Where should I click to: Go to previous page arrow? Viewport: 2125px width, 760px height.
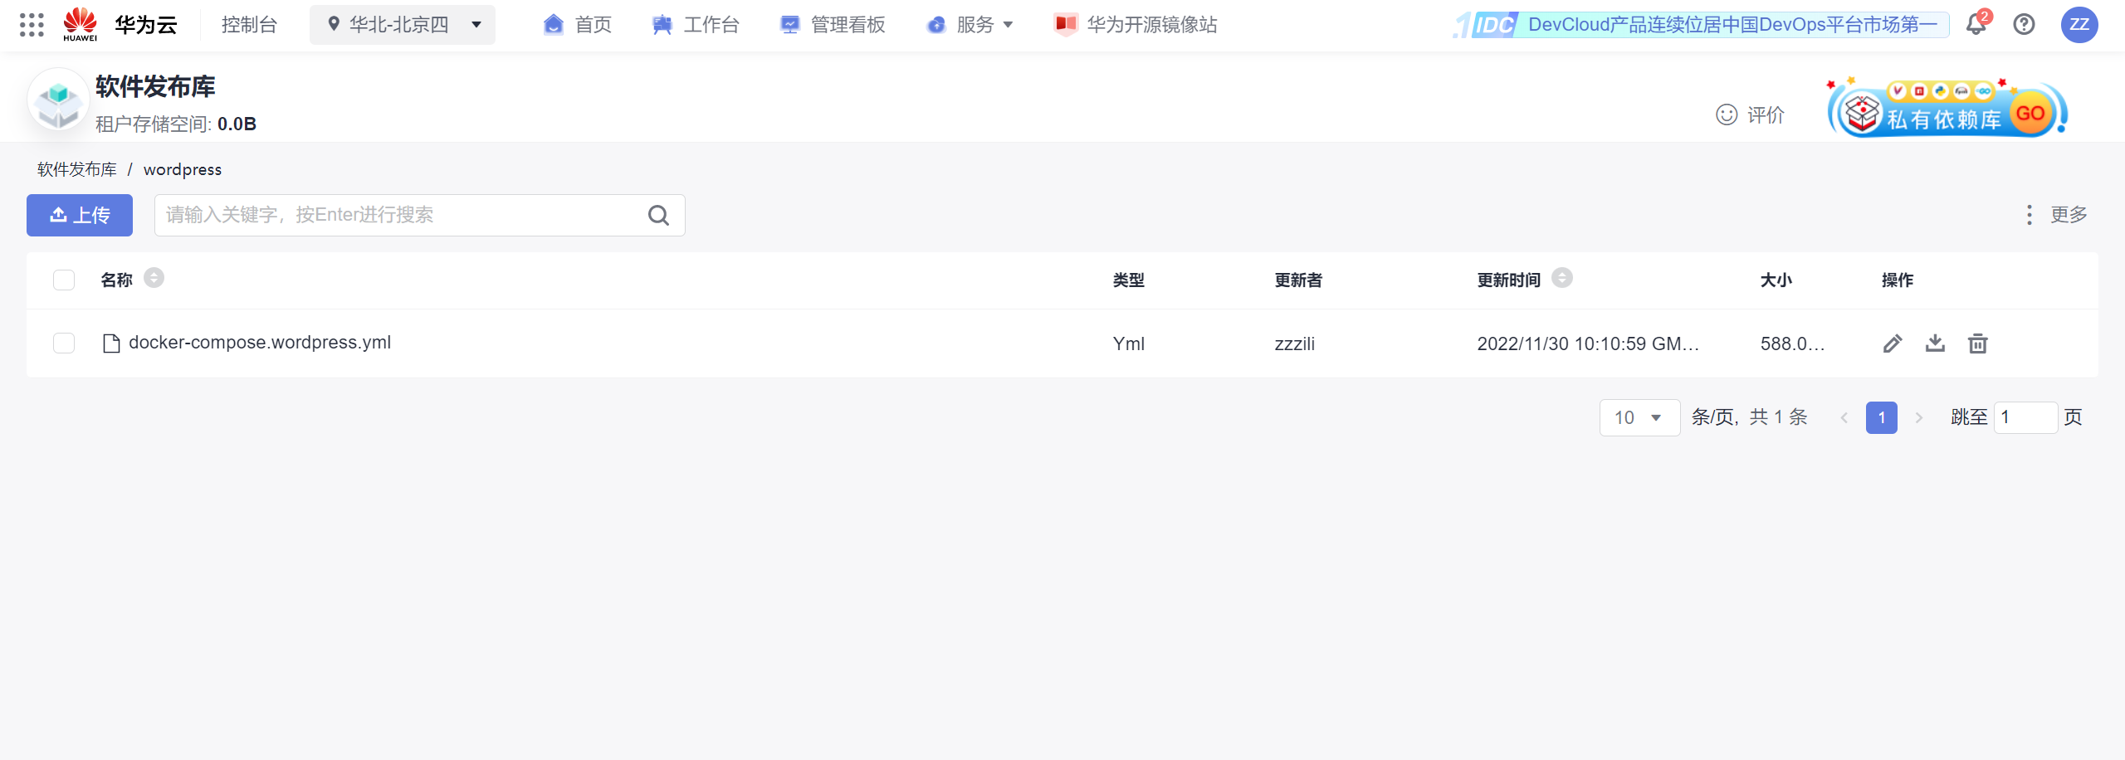click(1844, 417)
